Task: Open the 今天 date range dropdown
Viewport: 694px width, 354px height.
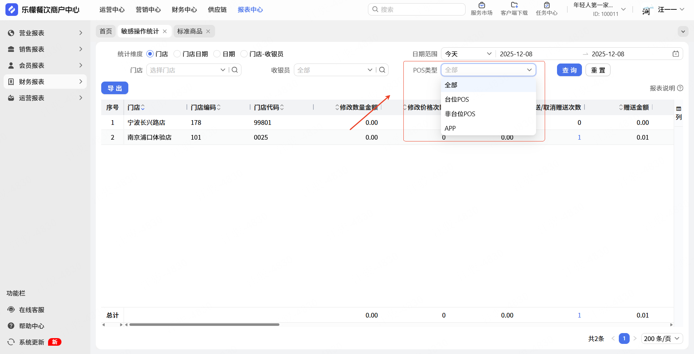Action: click(468, 54)
